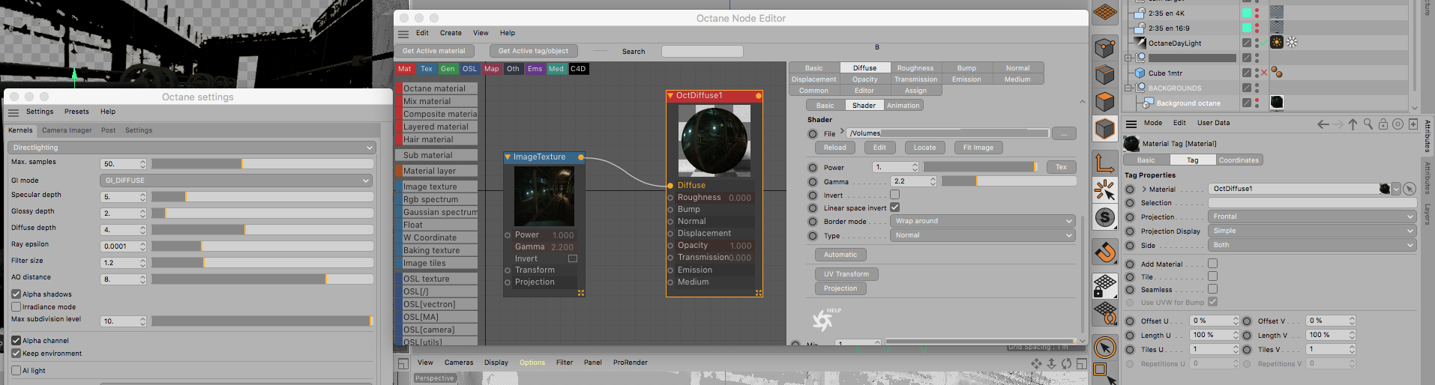This screenshot has width=1435, height=385.
Task: Click the Cube 1mtr orange spheres tag
Action: pyautogui.click(x=1277, y=73)
